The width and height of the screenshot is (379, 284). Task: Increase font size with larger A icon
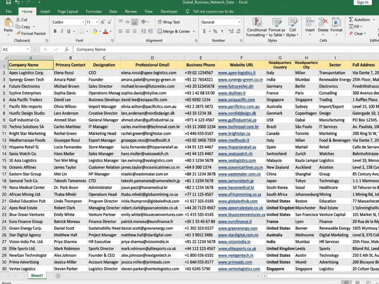pos(103,22)
